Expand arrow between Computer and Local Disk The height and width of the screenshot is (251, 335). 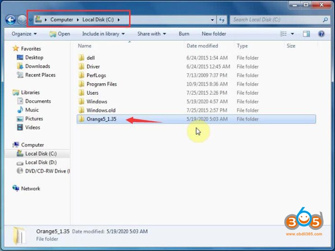pos(78,20)
